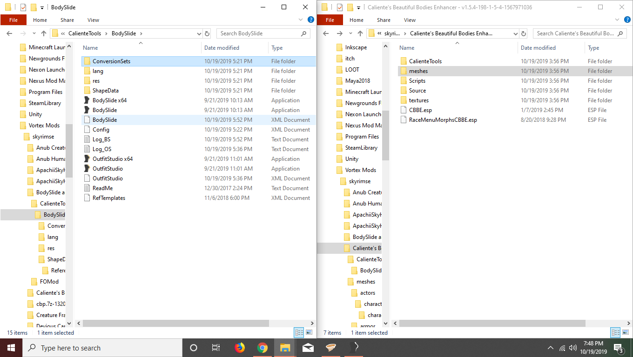Open Task View on the taskbar
633x357 pixels.
pos(216,348)
